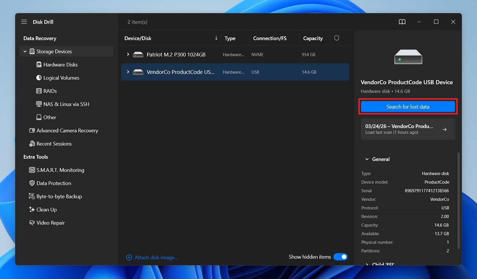477x279 pixels.
Task: Click the Revision 2.00 value
Action: (445, 216)
